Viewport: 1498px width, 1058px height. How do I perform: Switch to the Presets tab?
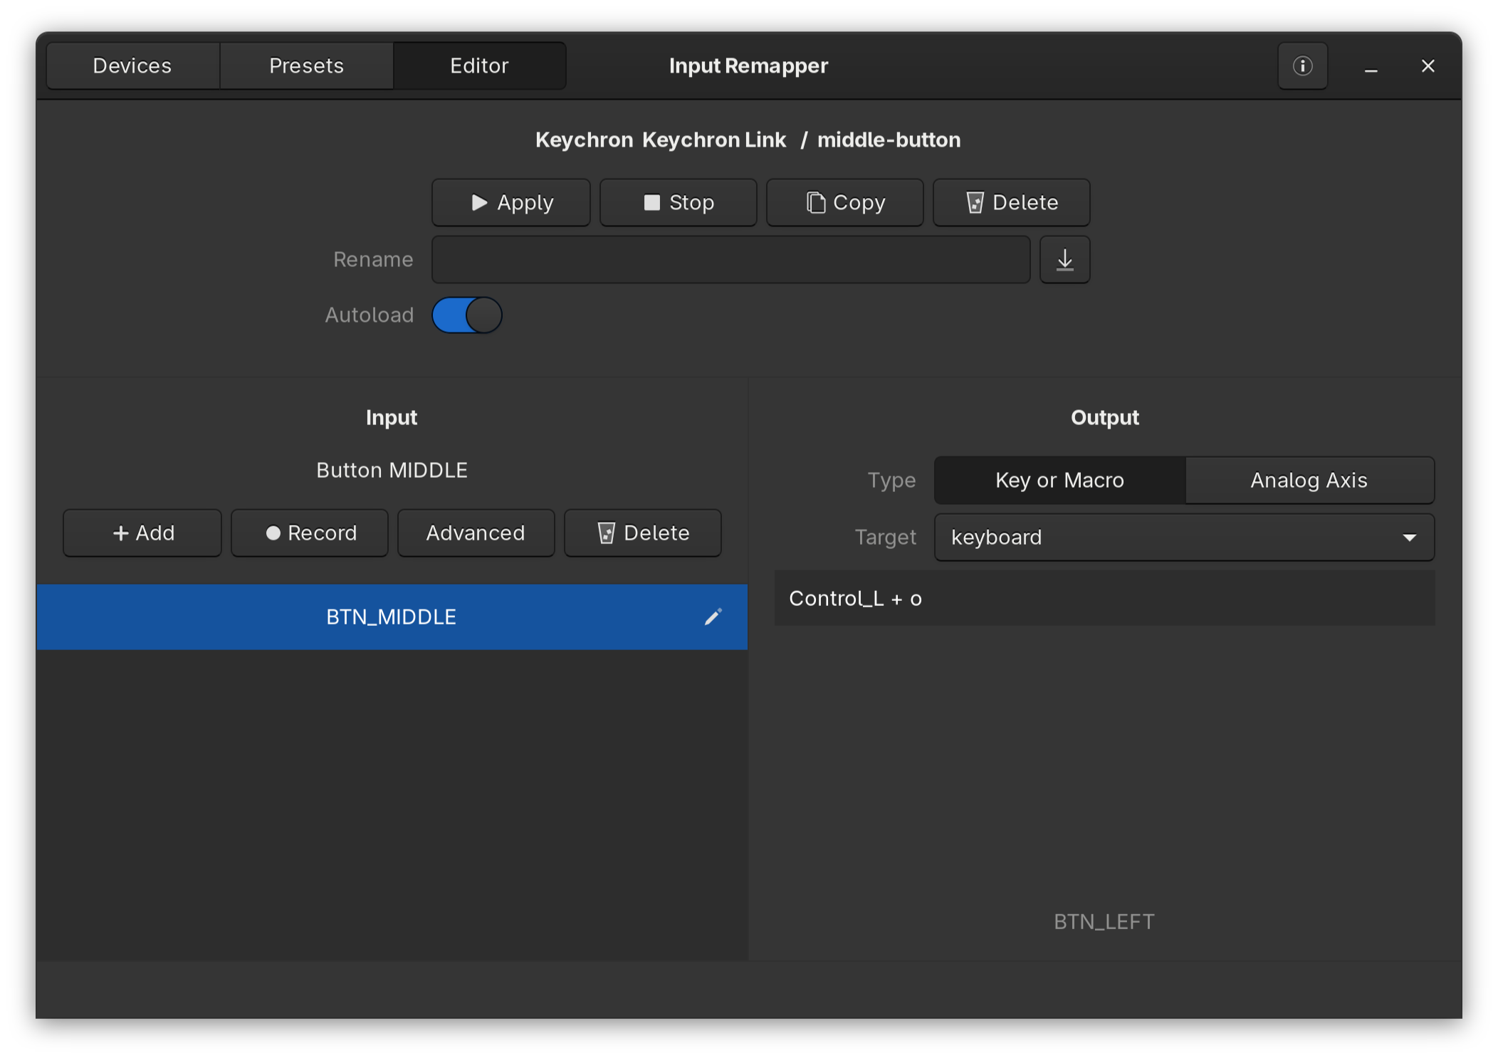click(306, 66)
